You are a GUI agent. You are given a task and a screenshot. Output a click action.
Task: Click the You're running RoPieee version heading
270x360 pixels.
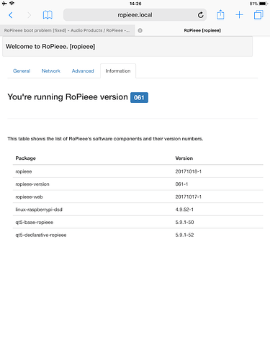[x=68, y=97]
